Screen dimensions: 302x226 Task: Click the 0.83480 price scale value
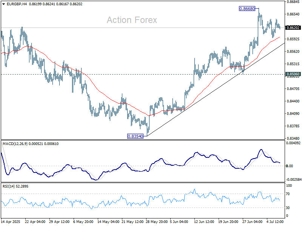pos(293,138)
